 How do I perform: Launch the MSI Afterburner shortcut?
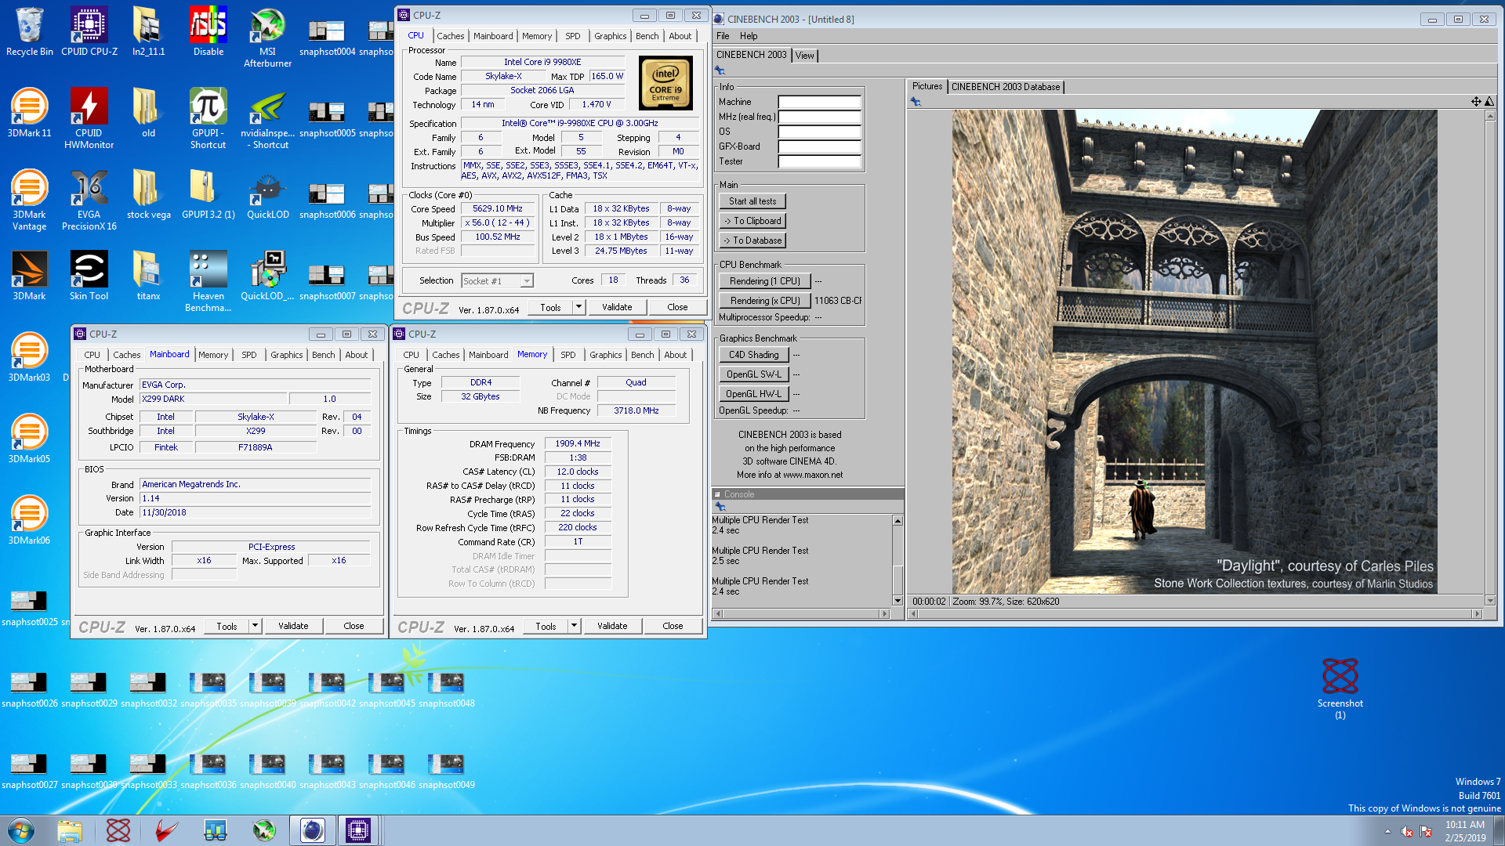(267, 38)
